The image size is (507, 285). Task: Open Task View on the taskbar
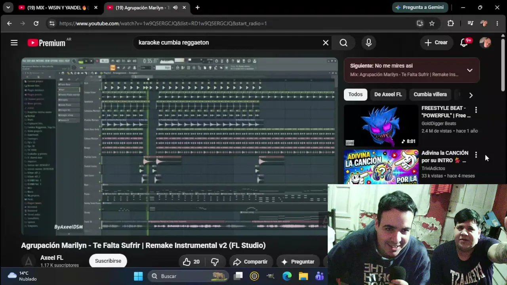238,276
